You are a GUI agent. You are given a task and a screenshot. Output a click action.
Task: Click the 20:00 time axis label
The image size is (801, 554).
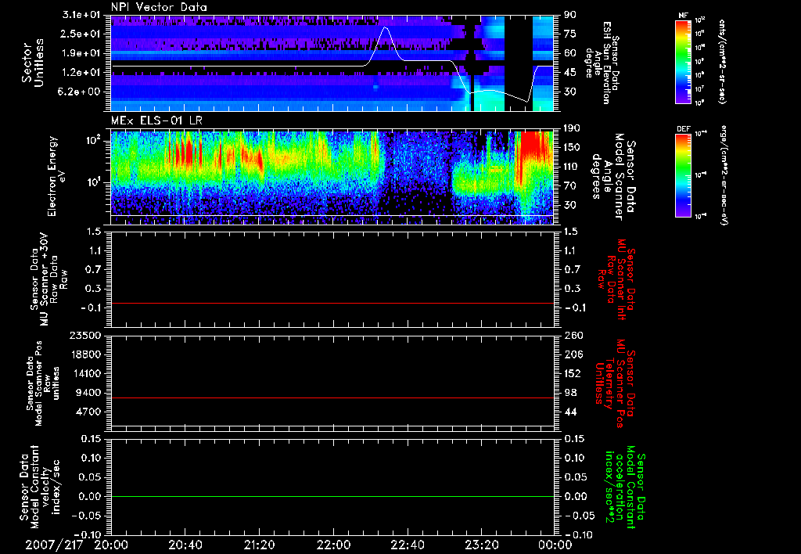click(x=111, y=545)
